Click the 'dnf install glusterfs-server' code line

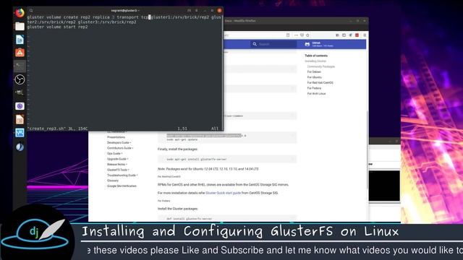click(190, 219)
